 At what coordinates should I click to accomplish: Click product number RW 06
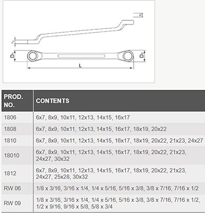tap(12, 188)
